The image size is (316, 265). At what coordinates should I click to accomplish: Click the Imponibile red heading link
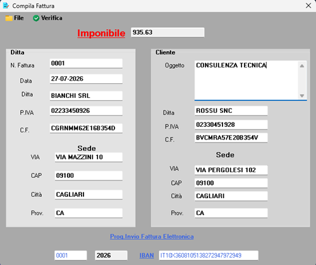[x=101, y=33]
